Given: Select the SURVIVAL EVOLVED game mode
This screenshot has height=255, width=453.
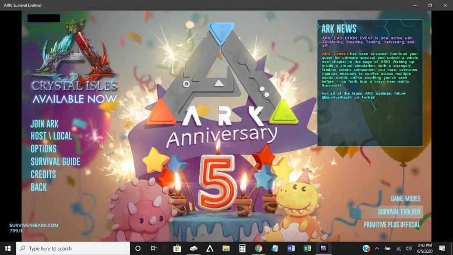Looking at the screenshot, I should (x=399, y=212).
